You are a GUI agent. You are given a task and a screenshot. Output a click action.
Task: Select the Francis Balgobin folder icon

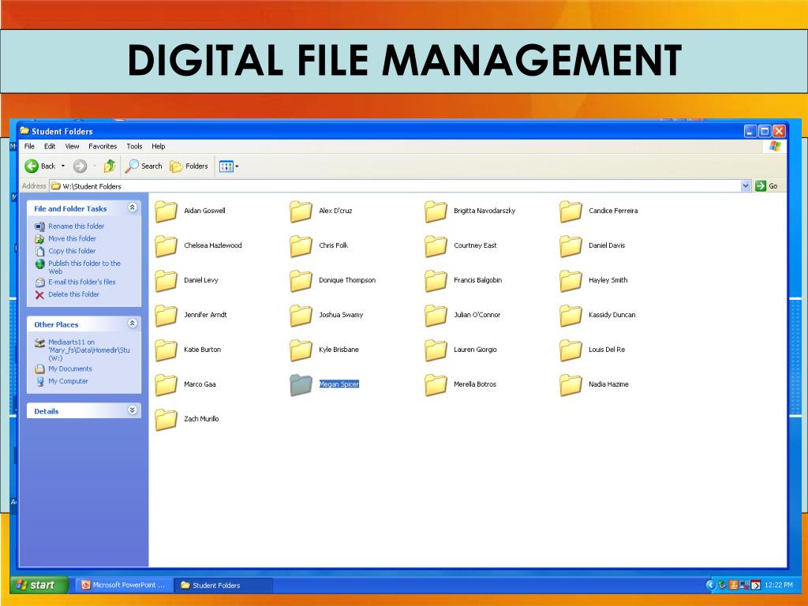pyautogui.click(x=436, y=281)
